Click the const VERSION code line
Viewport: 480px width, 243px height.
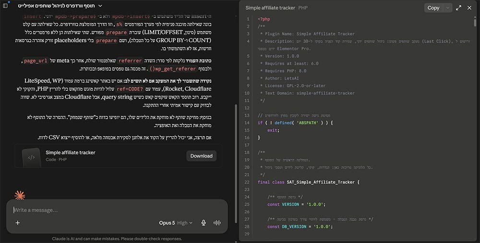296,205
